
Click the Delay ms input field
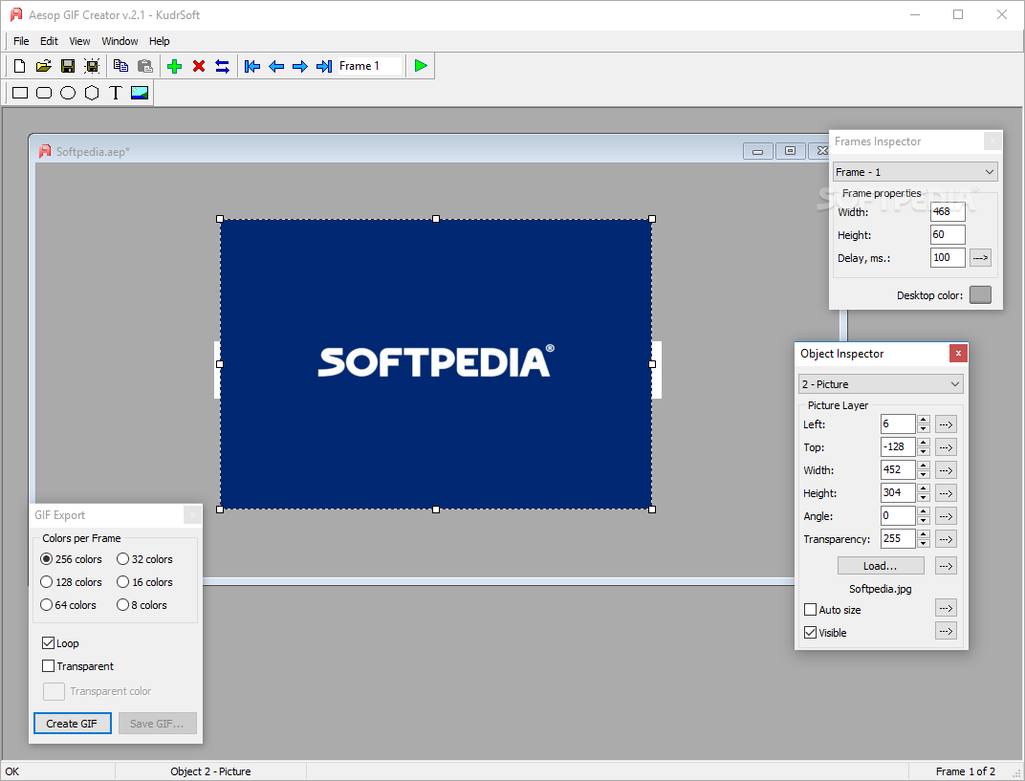click(x=948, y=257)
